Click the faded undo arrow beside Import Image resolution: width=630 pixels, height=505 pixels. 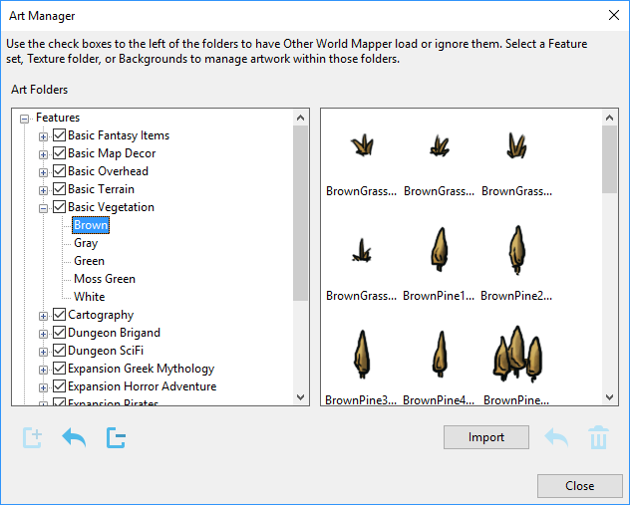[556, 437]
